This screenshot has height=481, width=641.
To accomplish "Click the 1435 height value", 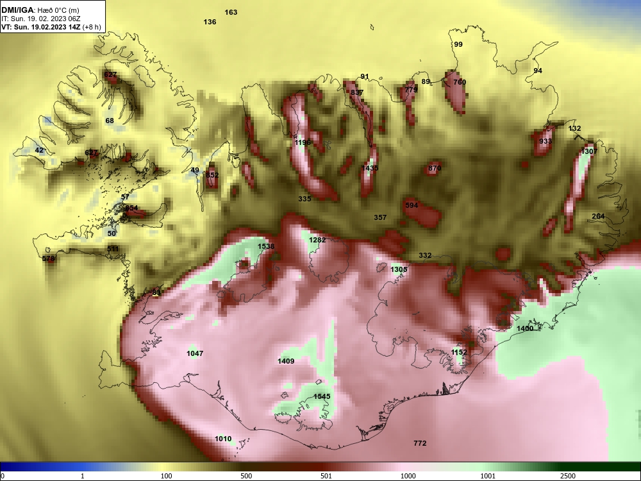I will tap(370, 168).
